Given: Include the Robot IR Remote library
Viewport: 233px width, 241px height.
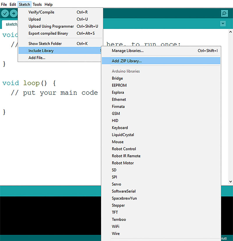Looking at the screenshot, I should coord(161,156).
